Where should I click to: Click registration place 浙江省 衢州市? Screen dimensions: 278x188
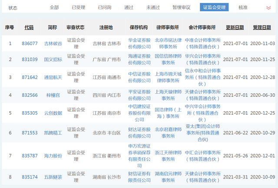pyautogui.click(x=106, y=156)
